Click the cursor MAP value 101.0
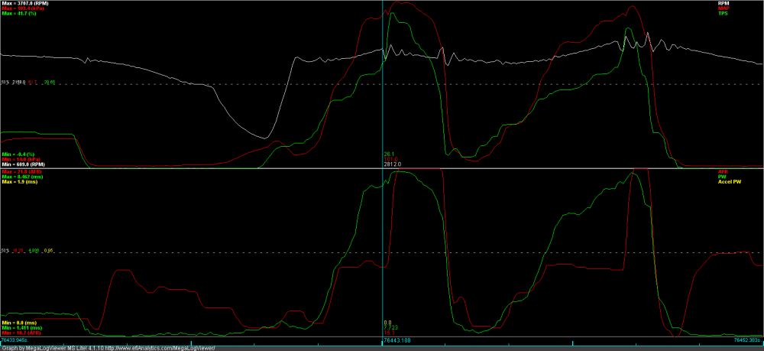Screen dimensions: 764x351 [390, 159]
